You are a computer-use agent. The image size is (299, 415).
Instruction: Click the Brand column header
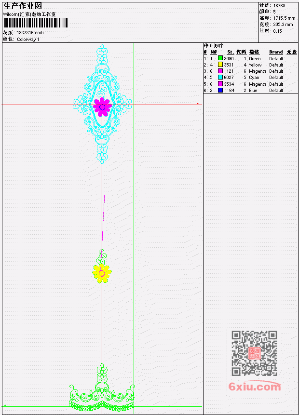point(276,52)
